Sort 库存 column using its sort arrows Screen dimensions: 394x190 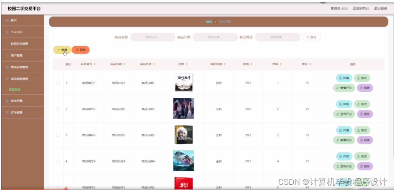coord(311,64)
